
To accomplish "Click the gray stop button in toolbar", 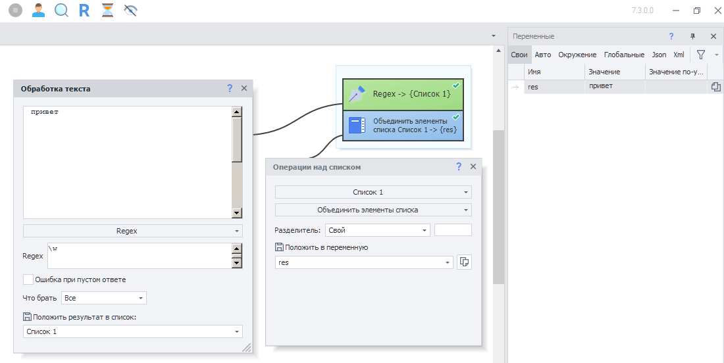I will tap(16, 11).
